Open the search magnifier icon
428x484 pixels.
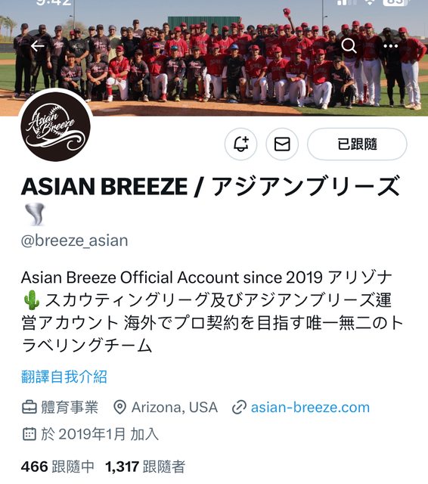(349, 46)
